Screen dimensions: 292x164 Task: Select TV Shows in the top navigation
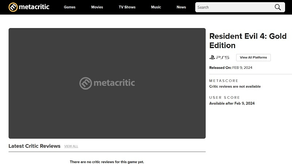127,7
